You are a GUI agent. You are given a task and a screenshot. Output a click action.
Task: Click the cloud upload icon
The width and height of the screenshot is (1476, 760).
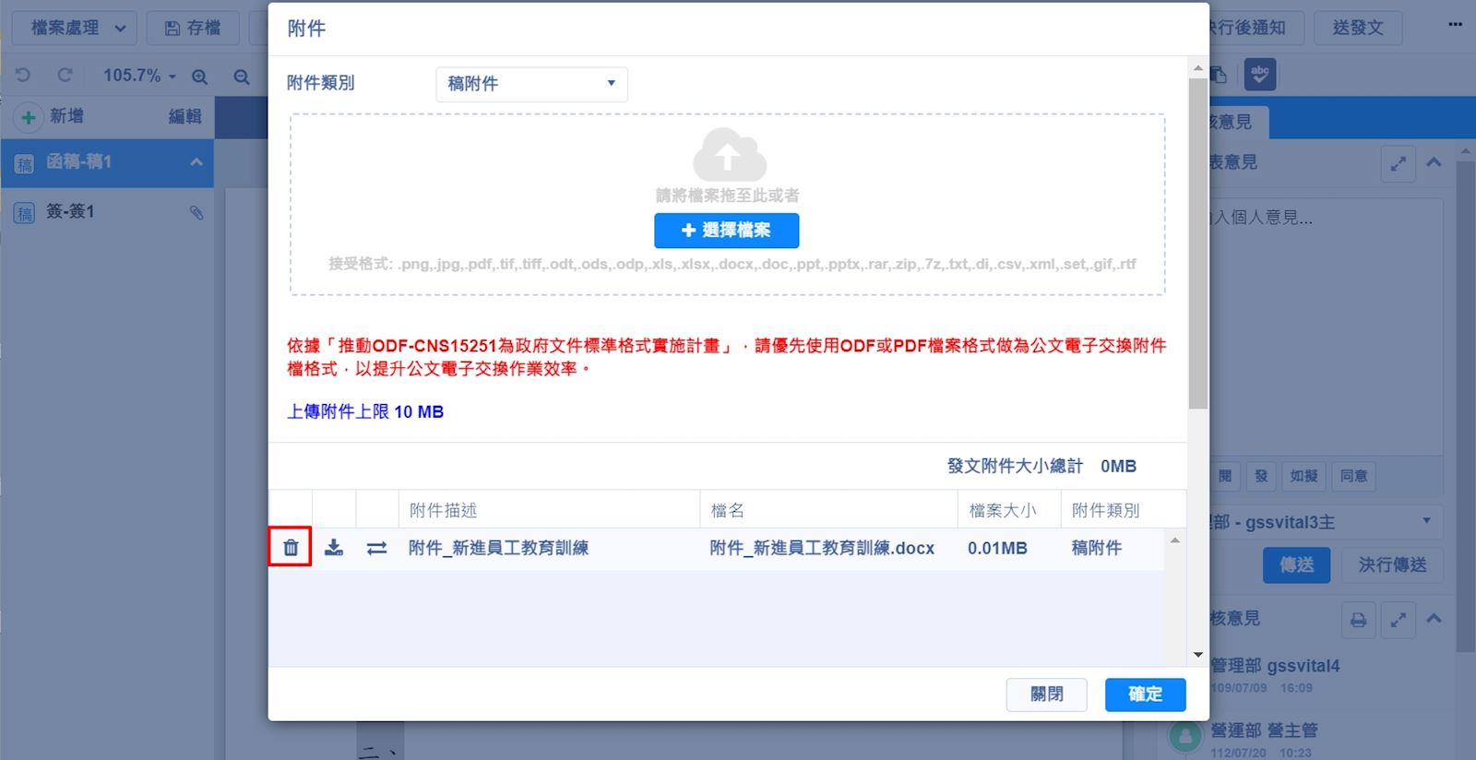click(728, 155)
